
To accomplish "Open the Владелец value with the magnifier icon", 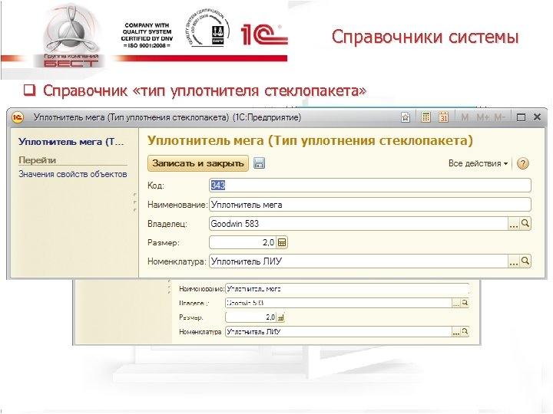I will [525, 224].
